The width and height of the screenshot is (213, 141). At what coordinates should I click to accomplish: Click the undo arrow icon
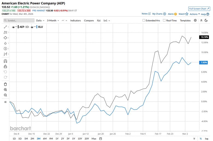5,72
